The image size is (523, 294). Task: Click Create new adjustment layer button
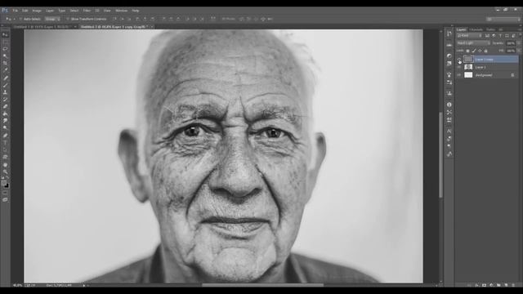coord(491,285)
